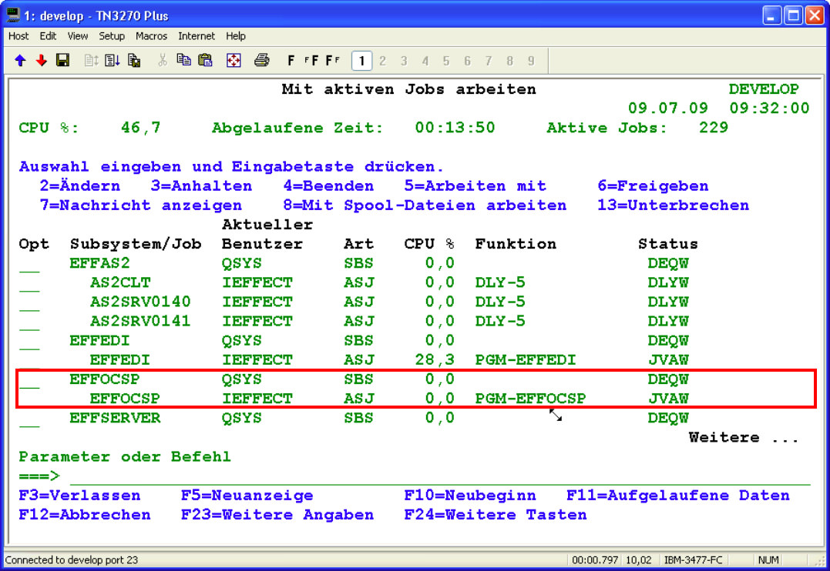Screen dimensions: 830x571
Task: Click the paste clipboard icon
Action: pos(205,60)
